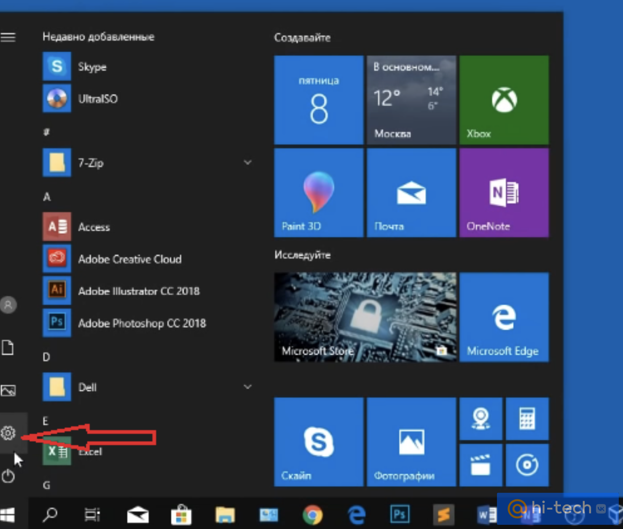Open Word from the taskbar
623x529 pixels.
[486, 514]
